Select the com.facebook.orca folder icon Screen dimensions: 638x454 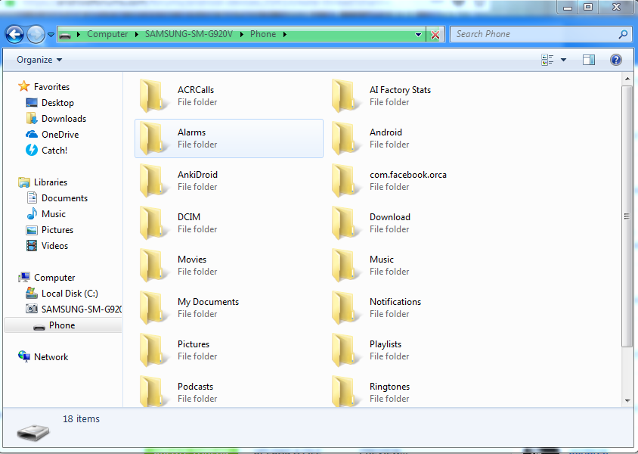tap(345, 181)
